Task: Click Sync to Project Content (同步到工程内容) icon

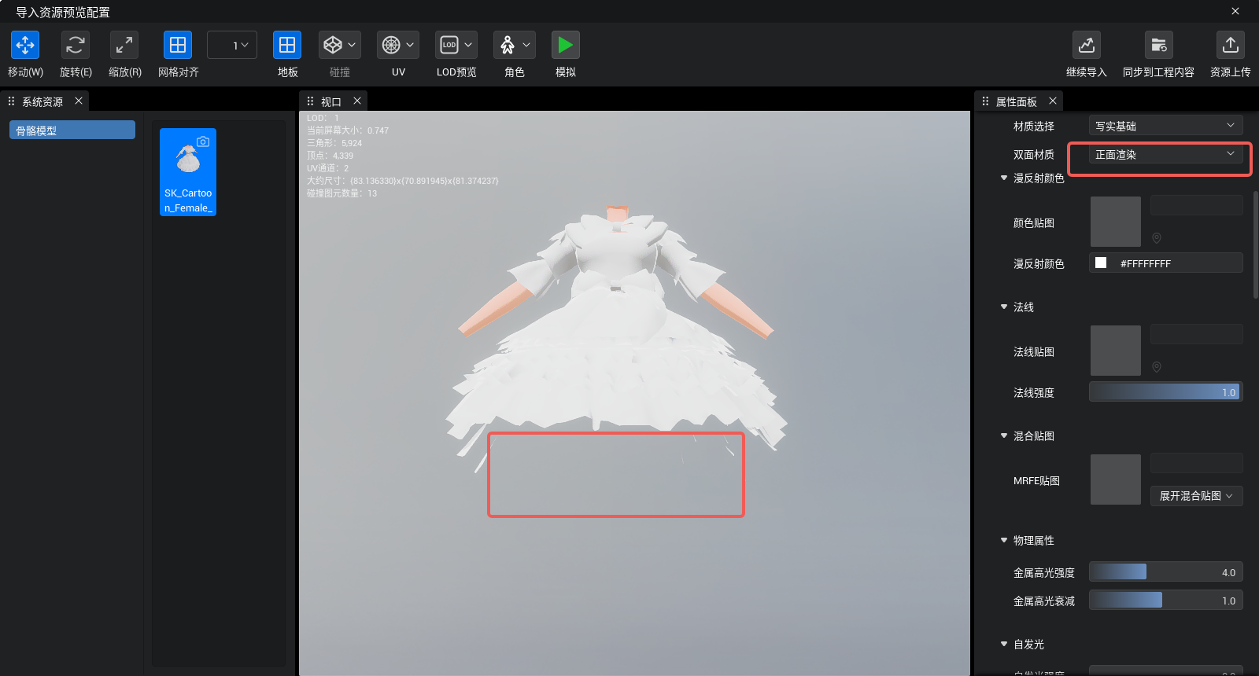Action: tap(1158, 46)
